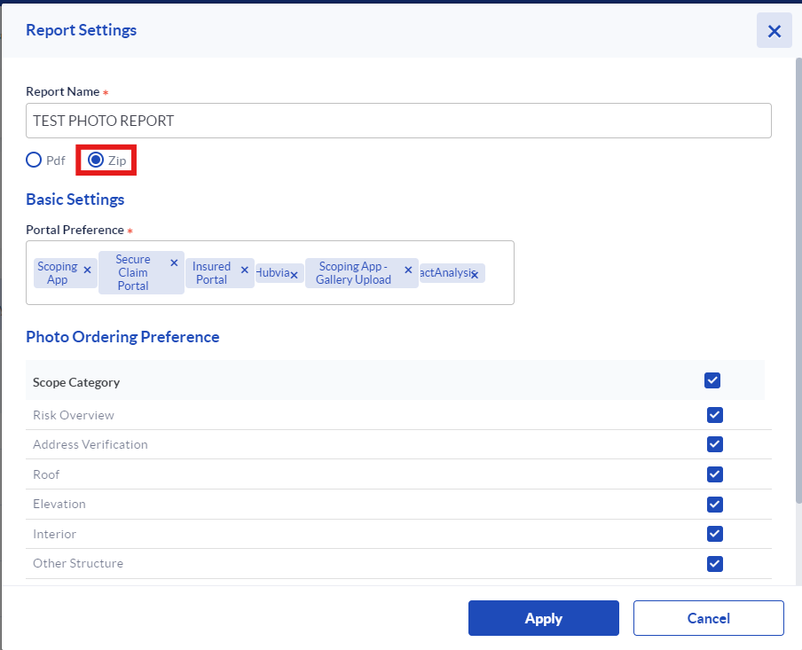Click the Apply button
Viewport: 802px width, 650px height.
pos(543,618)
